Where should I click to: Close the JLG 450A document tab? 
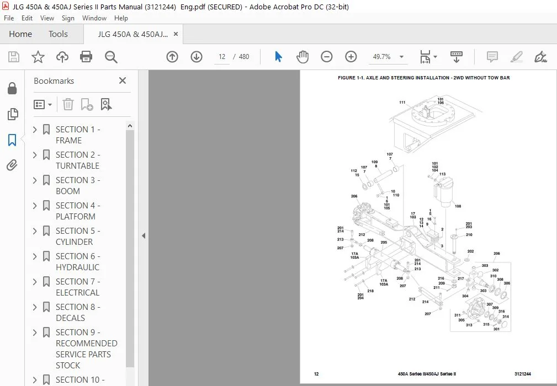click(x=176, y=34)
